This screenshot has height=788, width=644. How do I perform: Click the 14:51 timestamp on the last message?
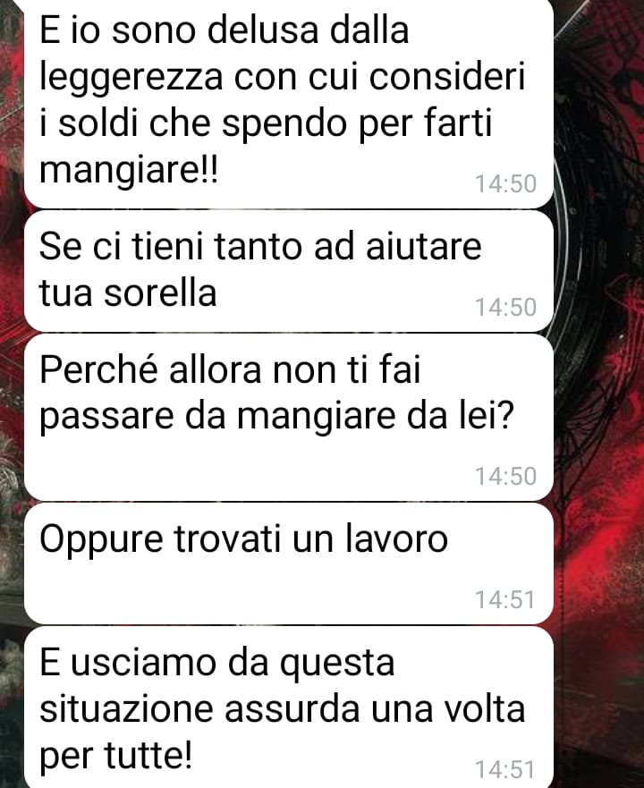pos(505,770)
